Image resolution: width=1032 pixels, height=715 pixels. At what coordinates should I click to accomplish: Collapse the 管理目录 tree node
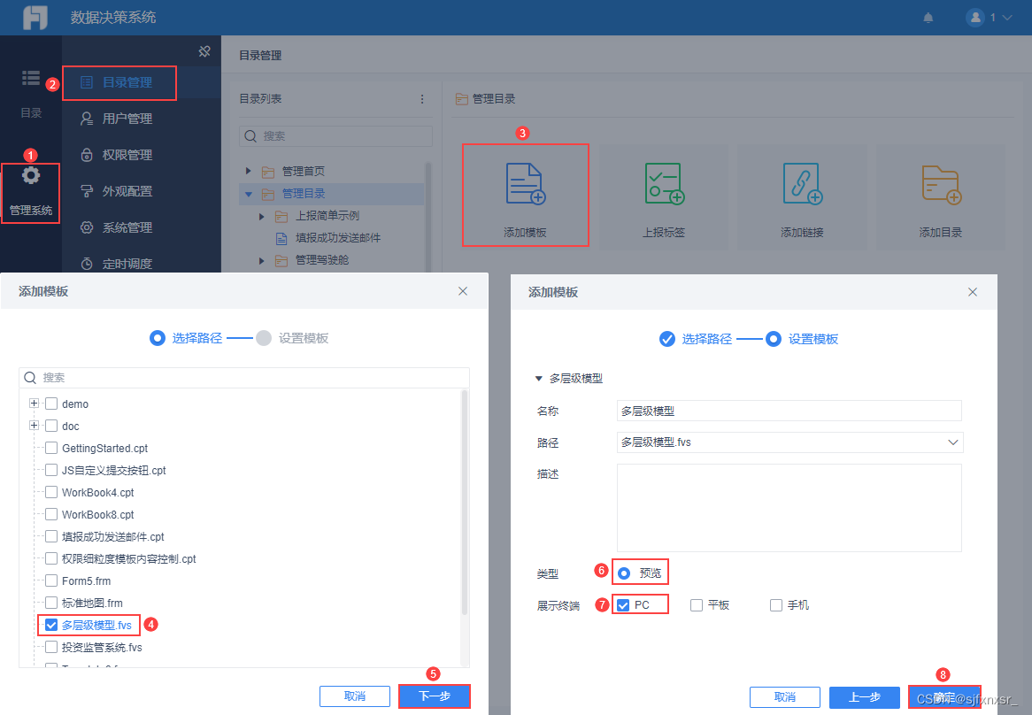[248, 194]
